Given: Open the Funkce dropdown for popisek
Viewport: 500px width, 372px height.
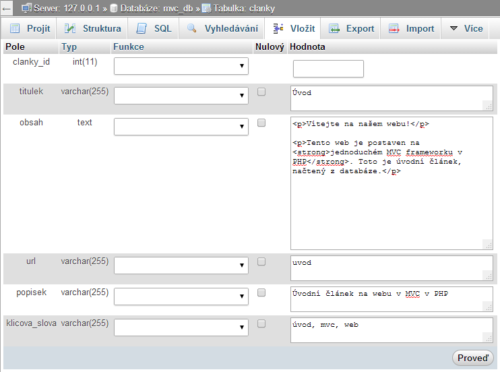Looking at the screenshot, I should pyautogui.click(x=181, y=297).
